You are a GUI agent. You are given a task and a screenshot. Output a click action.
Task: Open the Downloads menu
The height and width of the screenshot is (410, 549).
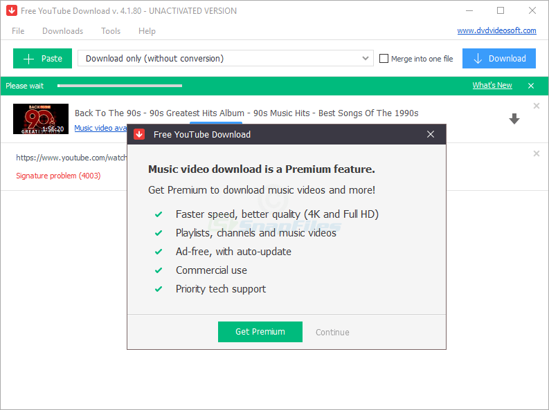63,31
